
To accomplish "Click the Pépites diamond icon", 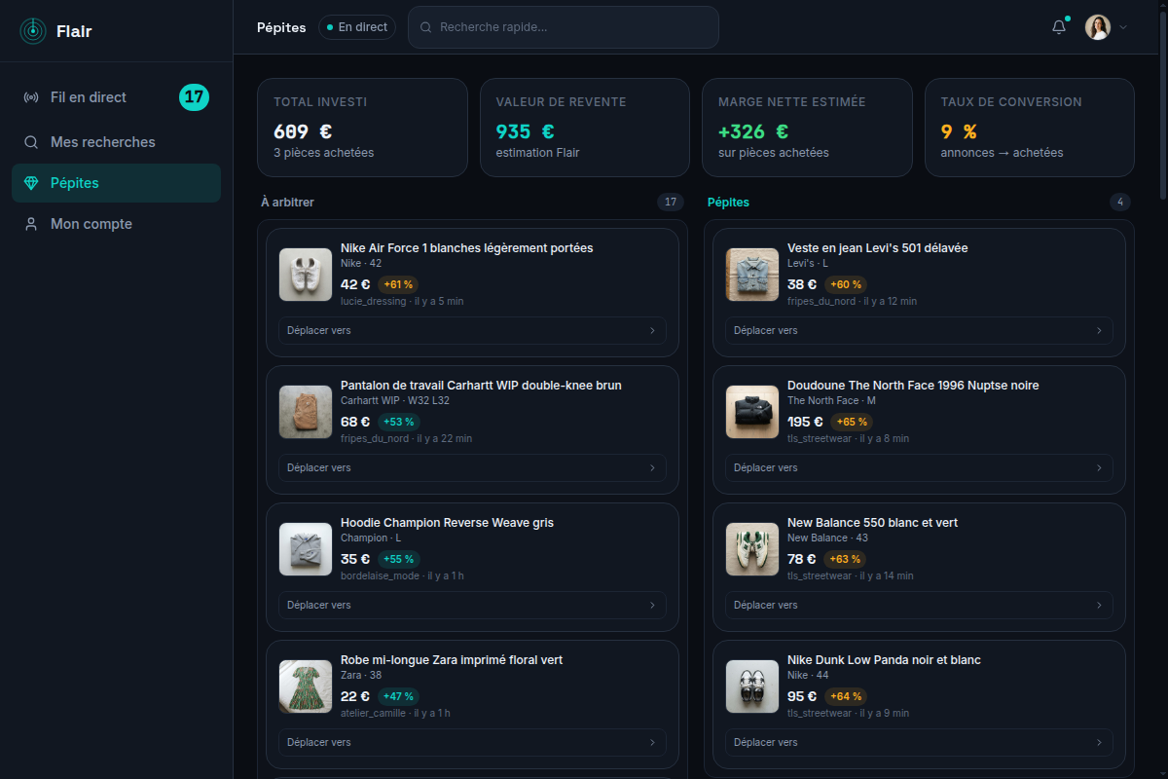I will (x=31, y=183).
